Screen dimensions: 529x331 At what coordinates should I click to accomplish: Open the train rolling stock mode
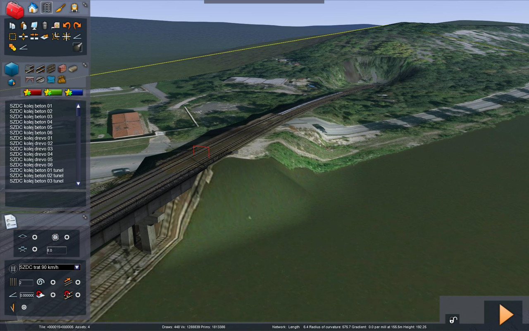pyautogui.click(x=74, y=8)
